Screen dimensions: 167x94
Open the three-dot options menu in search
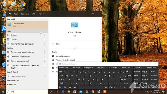tap(98, 14)
